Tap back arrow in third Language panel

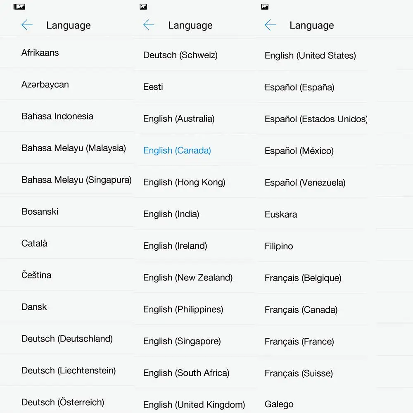(270, 25)
